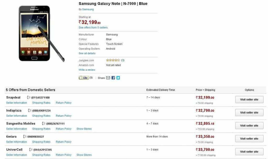
Task: Visit seller site for timtara offer
Action: tap(249, 139)
